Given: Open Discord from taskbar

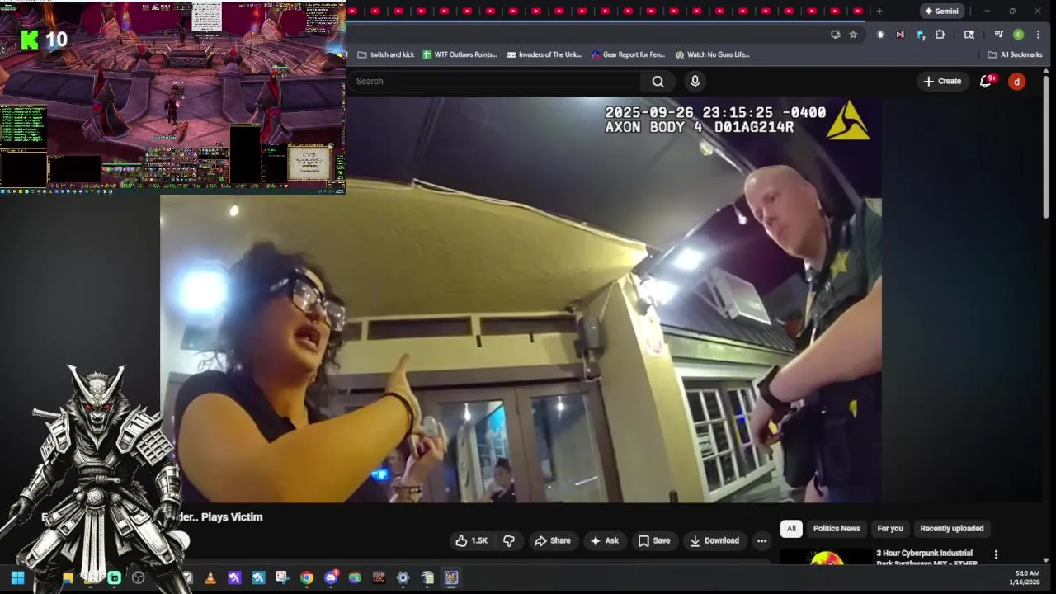Looking at the screenshot, I should pyautogui.click(x=331, y=577).
